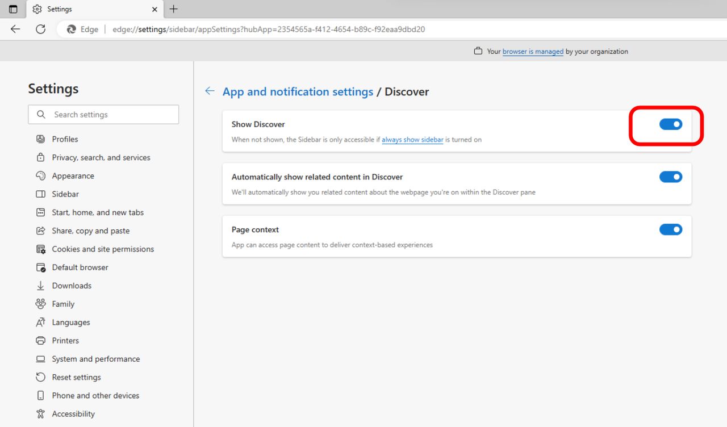Viewport: 727px width, 427px height.
Task: Click the Languages icon
Action: pos(40,322)
